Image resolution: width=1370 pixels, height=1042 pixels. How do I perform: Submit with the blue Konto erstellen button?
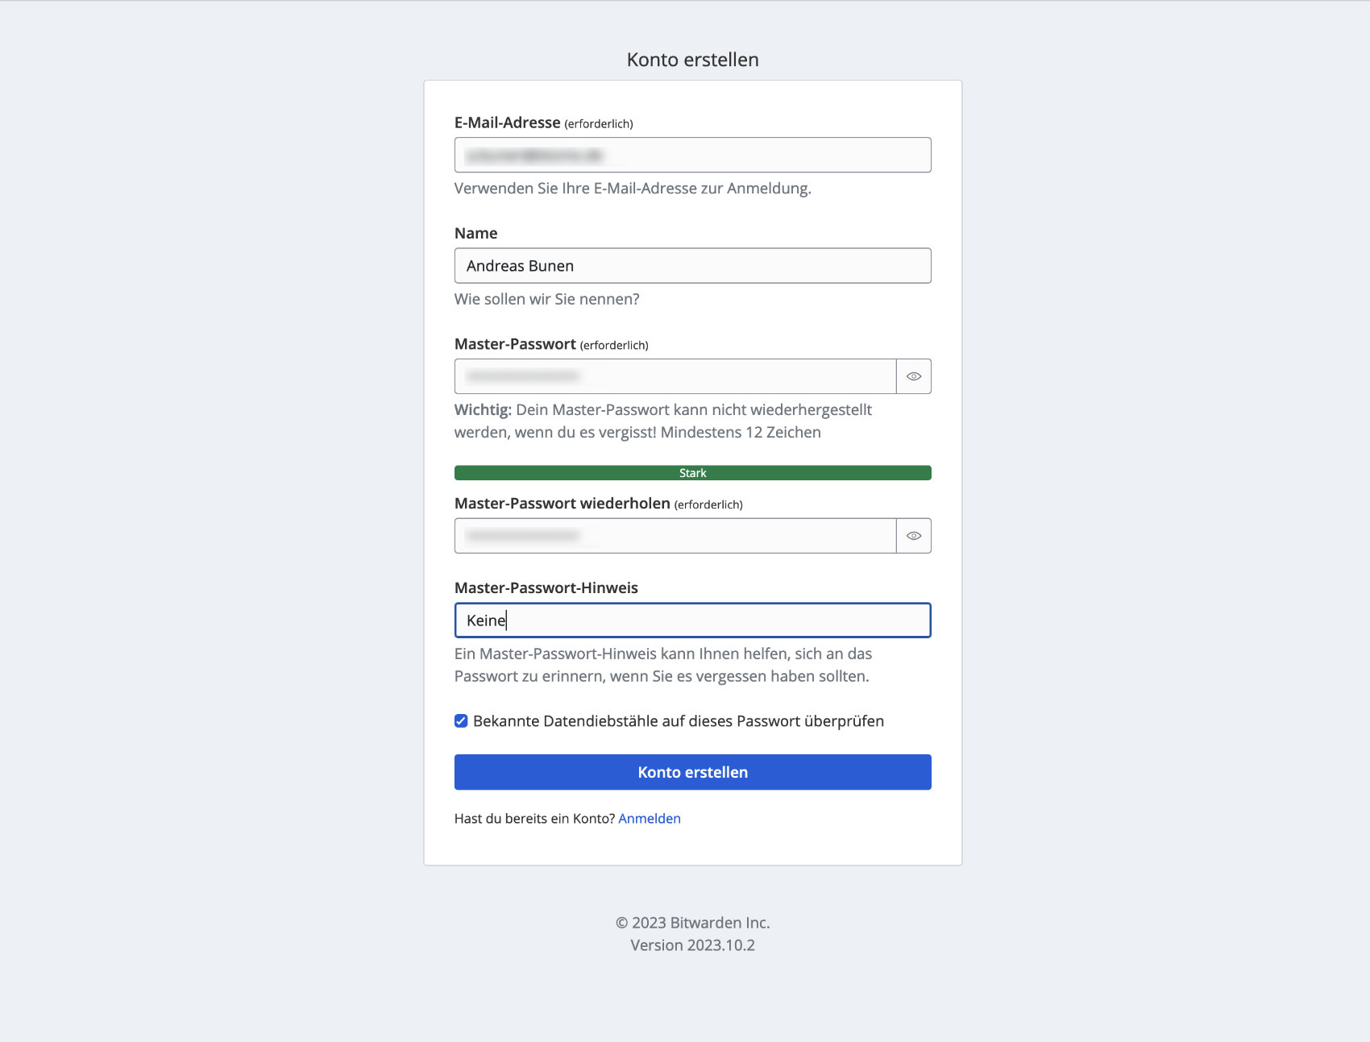tap(693, 772)
